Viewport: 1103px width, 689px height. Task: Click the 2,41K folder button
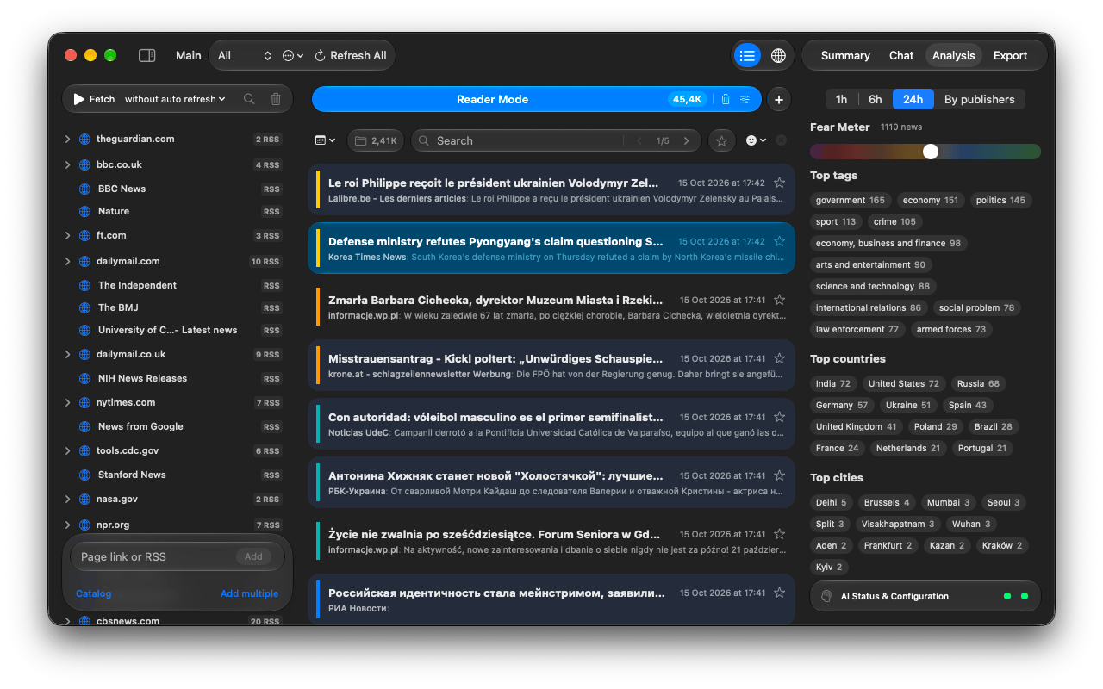tap(376, 140)
